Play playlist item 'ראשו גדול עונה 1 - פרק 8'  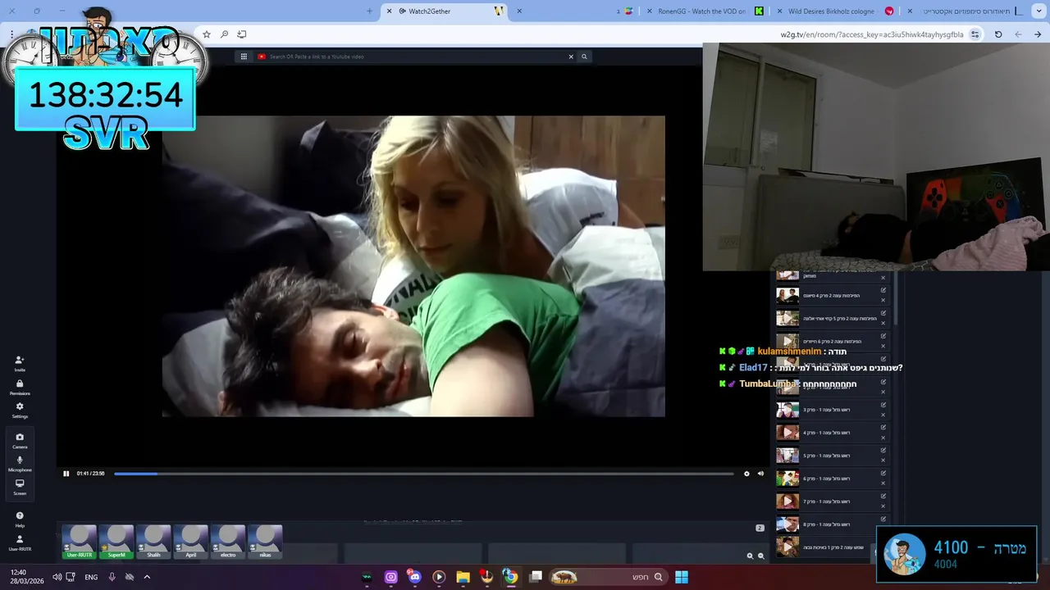831,524
